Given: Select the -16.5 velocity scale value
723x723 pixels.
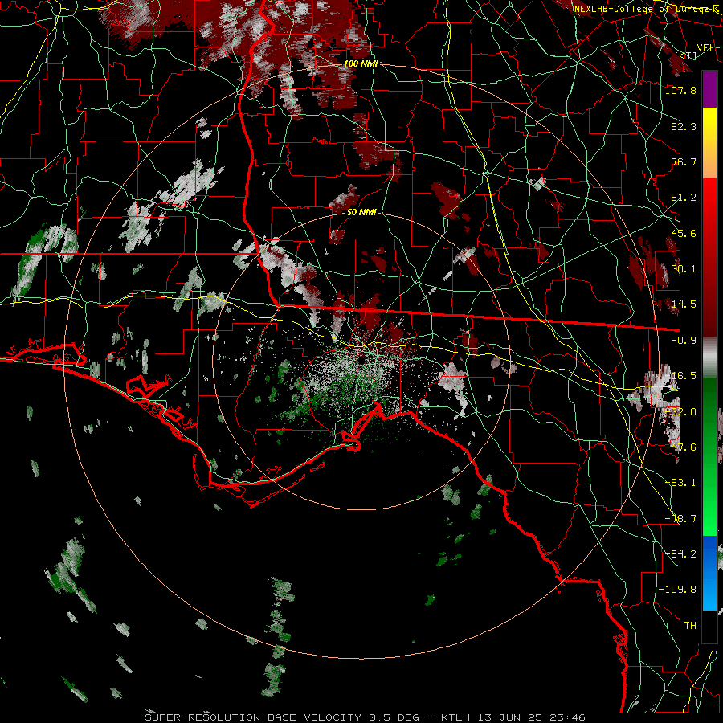Looking at the screenshot, I should click(x=680, y=376).
